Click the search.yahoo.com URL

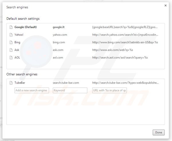125,35
